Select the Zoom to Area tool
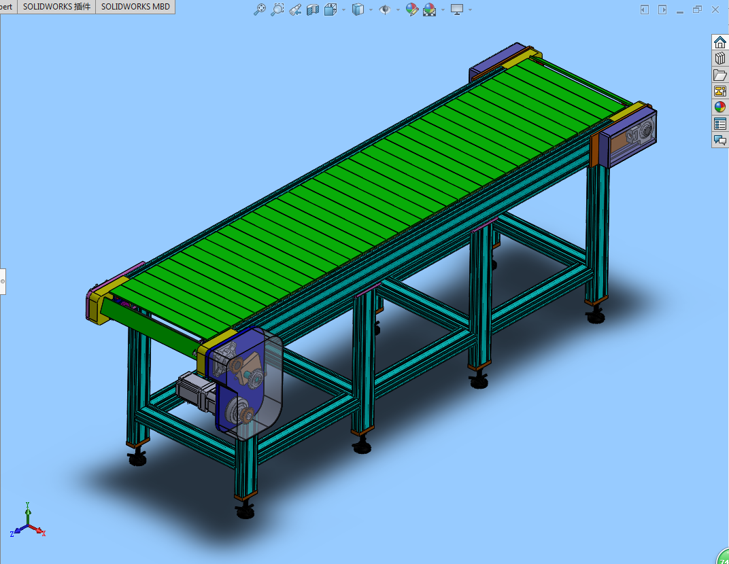This screenshot has width=729, height=564. [277, 10]
